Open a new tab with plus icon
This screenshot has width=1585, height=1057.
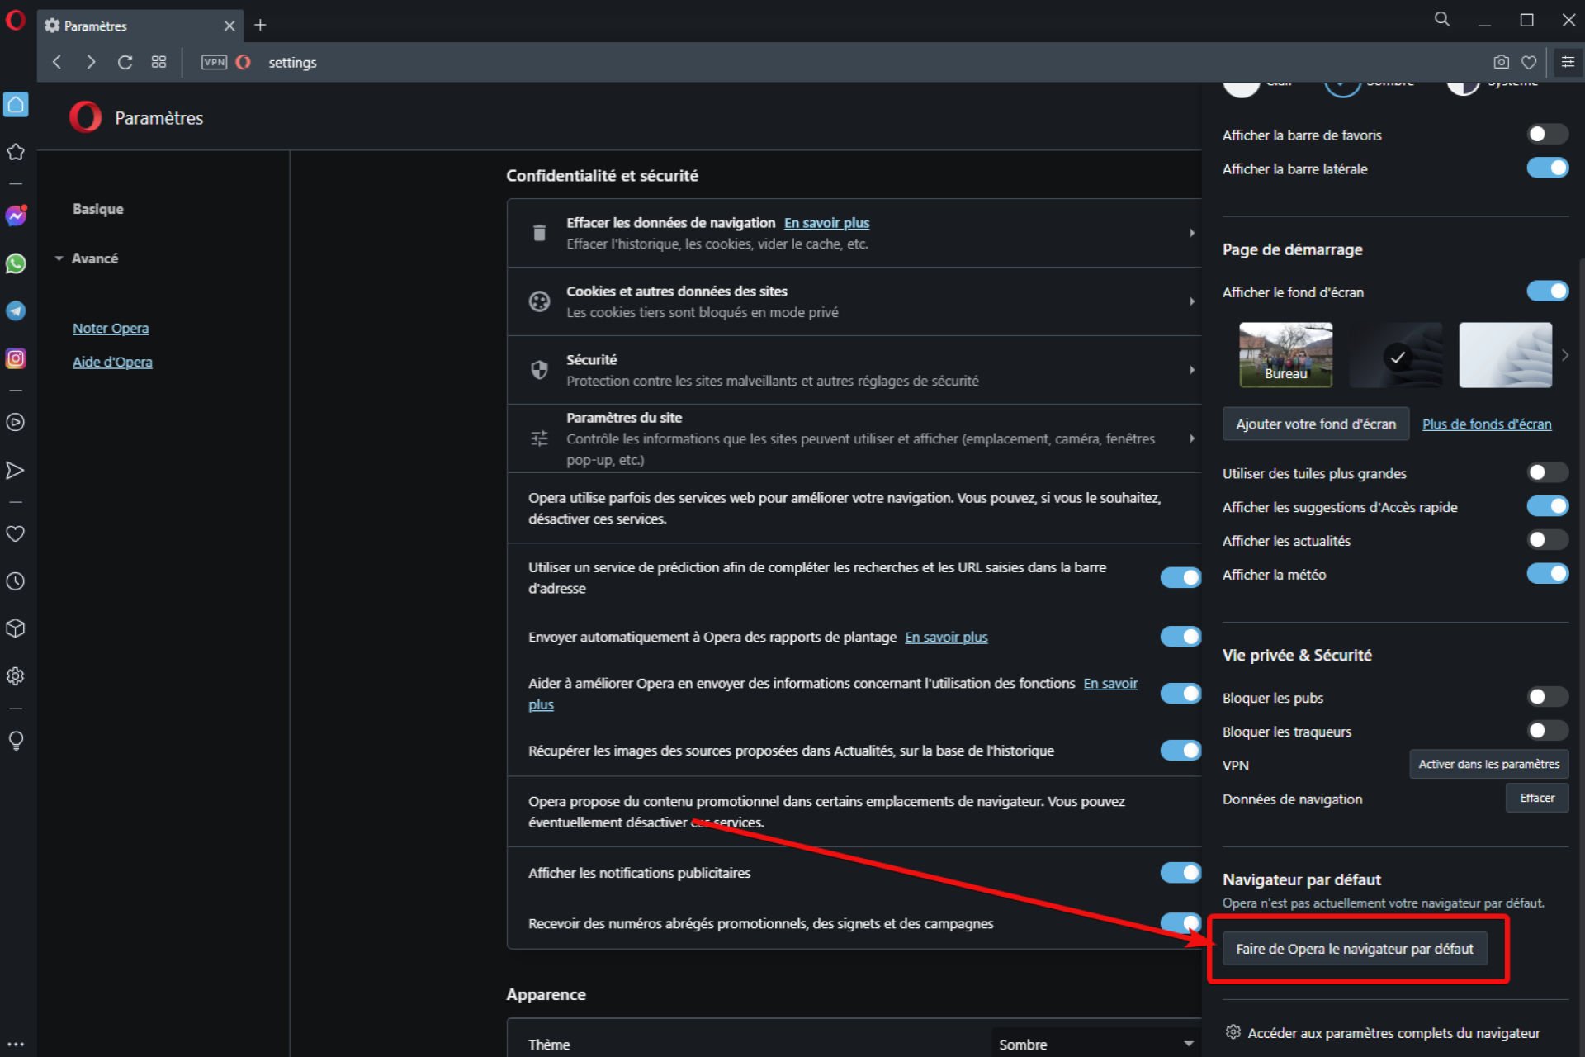[260, 25]
